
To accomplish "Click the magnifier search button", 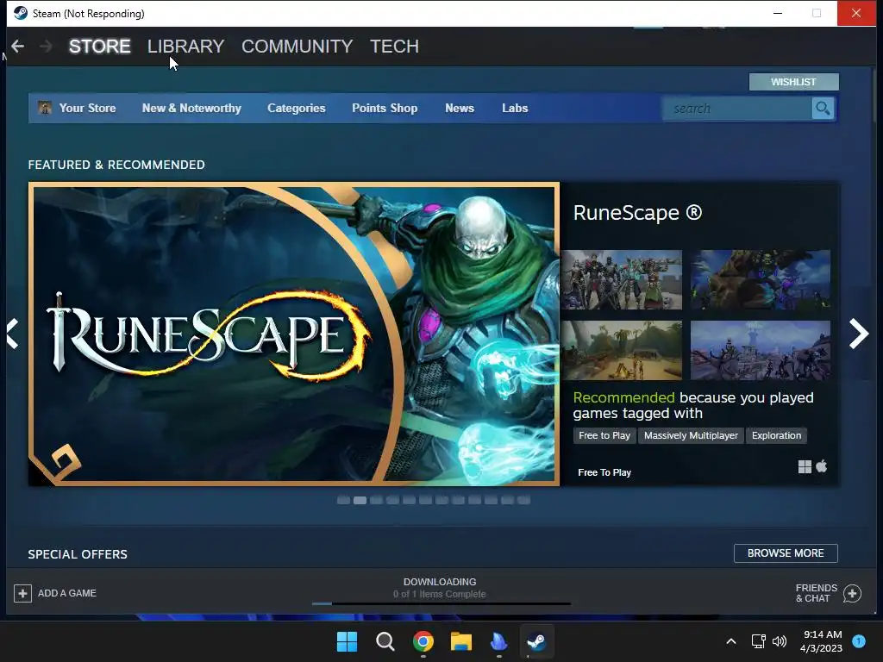I will [823, 108].
